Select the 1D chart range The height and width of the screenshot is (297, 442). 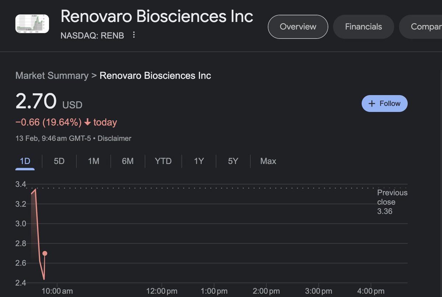25,161
